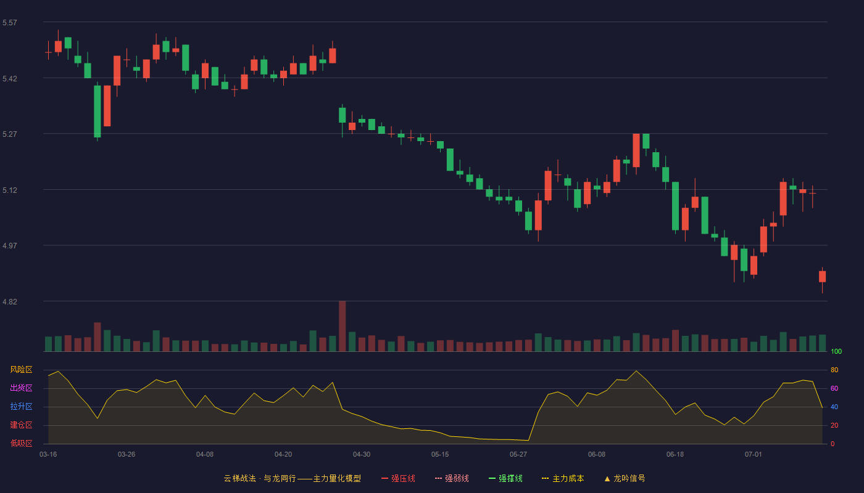Click the 低吸区 zone label

tap(21, 443)
